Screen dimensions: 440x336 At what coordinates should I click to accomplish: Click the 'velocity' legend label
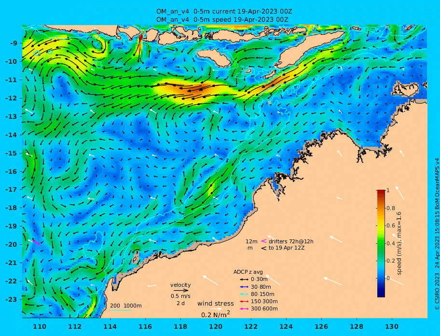pyautogui.click(x=180, y=285)
